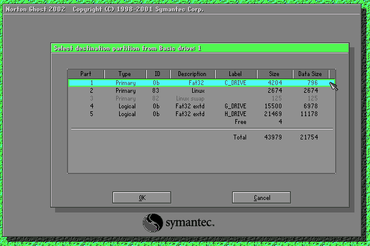
Task: Click the Fat32 description in row 1
Action: pyautogui.click(x=196, y=83)
